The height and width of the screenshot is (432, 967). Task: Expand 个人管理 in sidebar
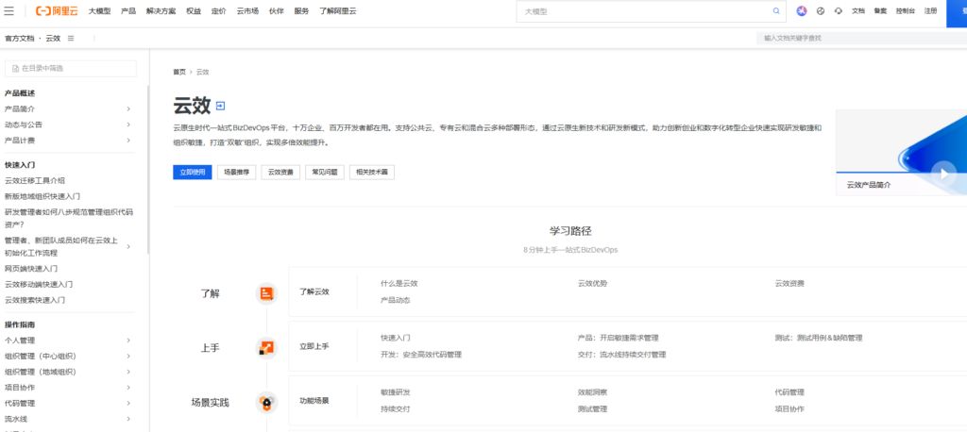pyautogui.click(x=128, y=341)
